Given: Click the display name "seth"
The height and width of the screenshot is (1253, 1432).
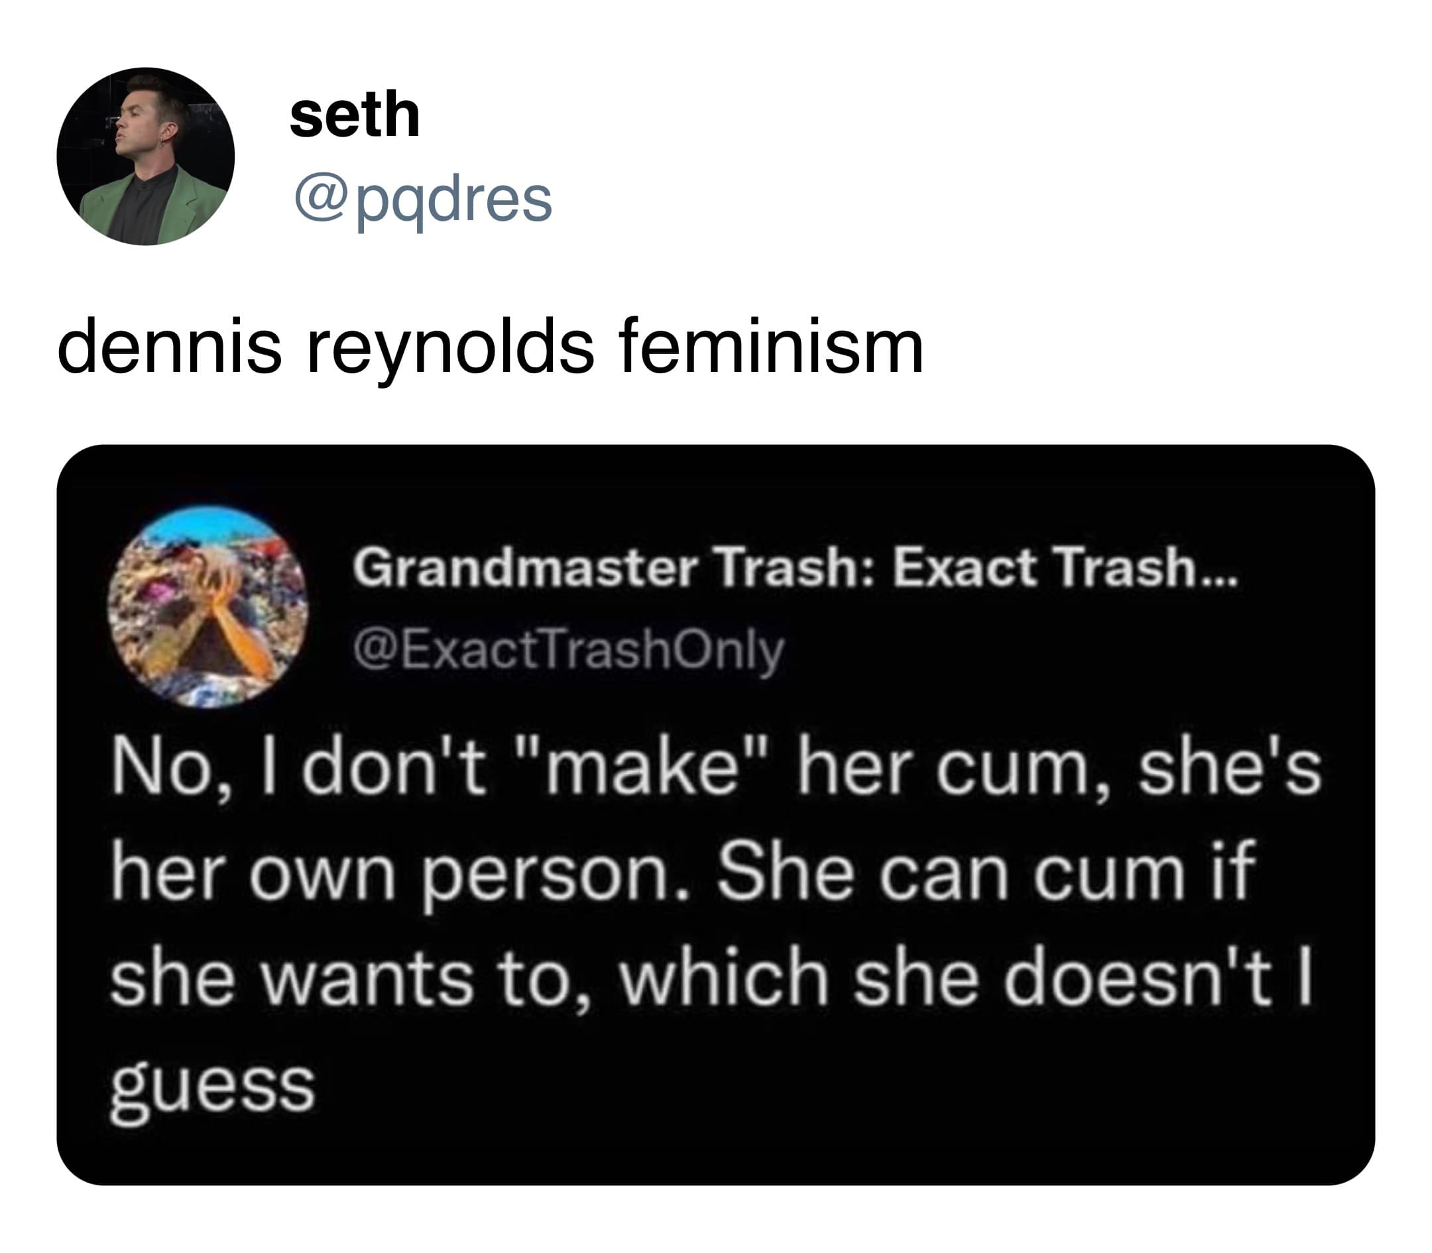Looking at the screenshot, I should (x=355, y=115).
